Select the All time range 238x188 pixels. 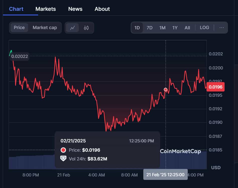pos(187,28)
